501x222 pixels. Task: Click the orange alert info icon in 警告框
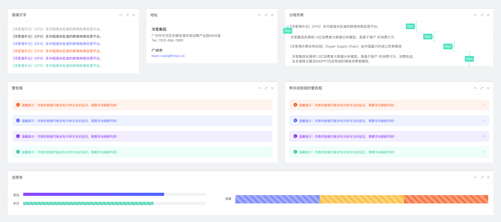(x=18, y=105)
